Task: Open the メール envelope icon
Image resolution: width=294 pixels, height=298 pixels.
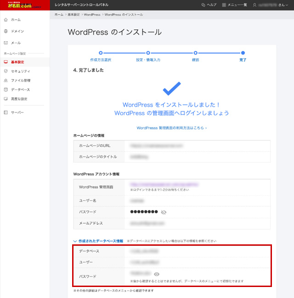Action: tap(6, 43)
